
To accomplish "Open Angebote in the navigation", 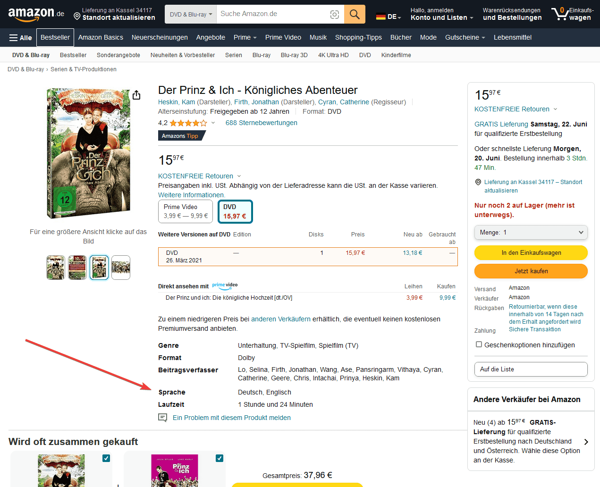I will coord(211,38).
